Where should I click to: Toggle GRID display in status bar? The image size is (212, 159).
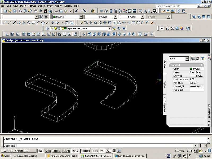pos(48,151)
